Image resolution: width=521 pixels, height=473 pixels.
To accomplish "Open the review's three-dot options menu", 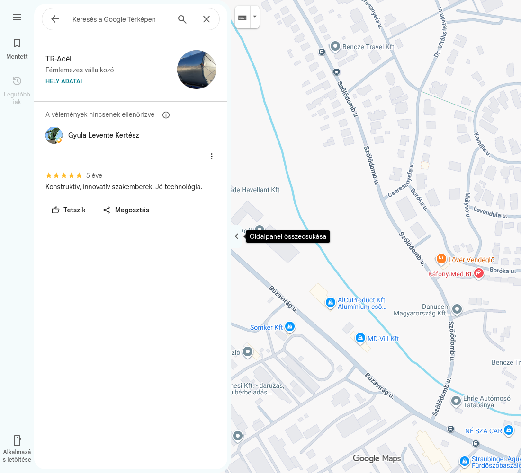I will coord(212,156).
